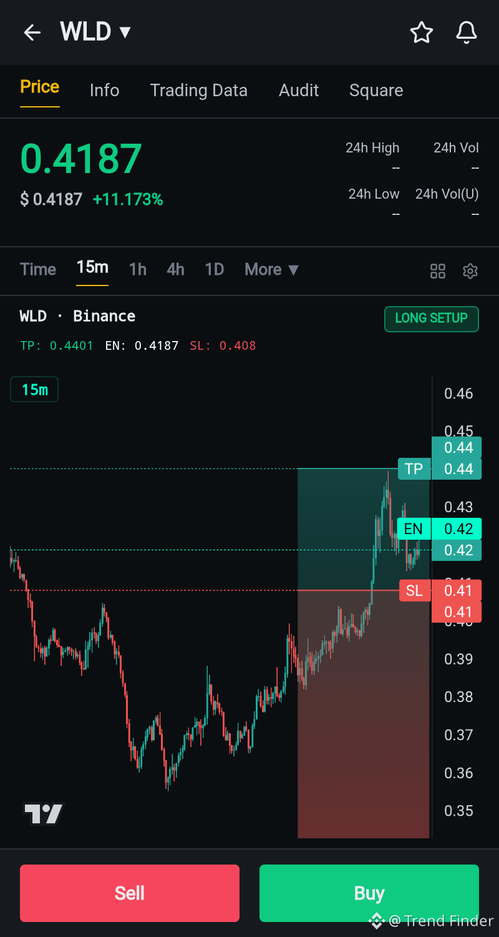
Task: Click the TradingView logo on chart
Action: [x=44, y=813]
